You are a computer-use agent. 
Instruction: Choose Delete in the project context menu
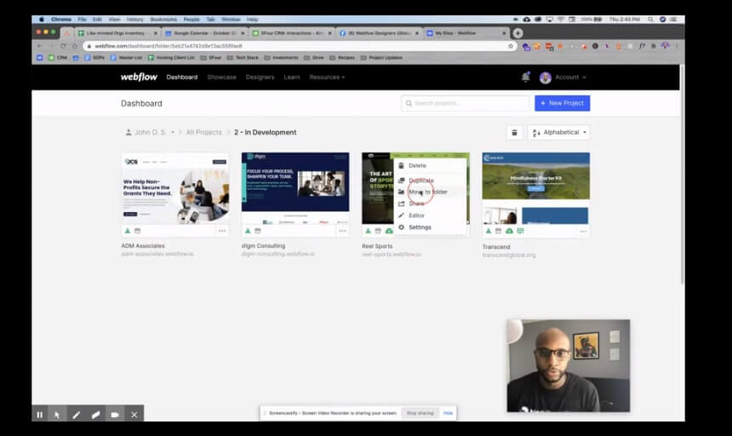pos(417,166)
